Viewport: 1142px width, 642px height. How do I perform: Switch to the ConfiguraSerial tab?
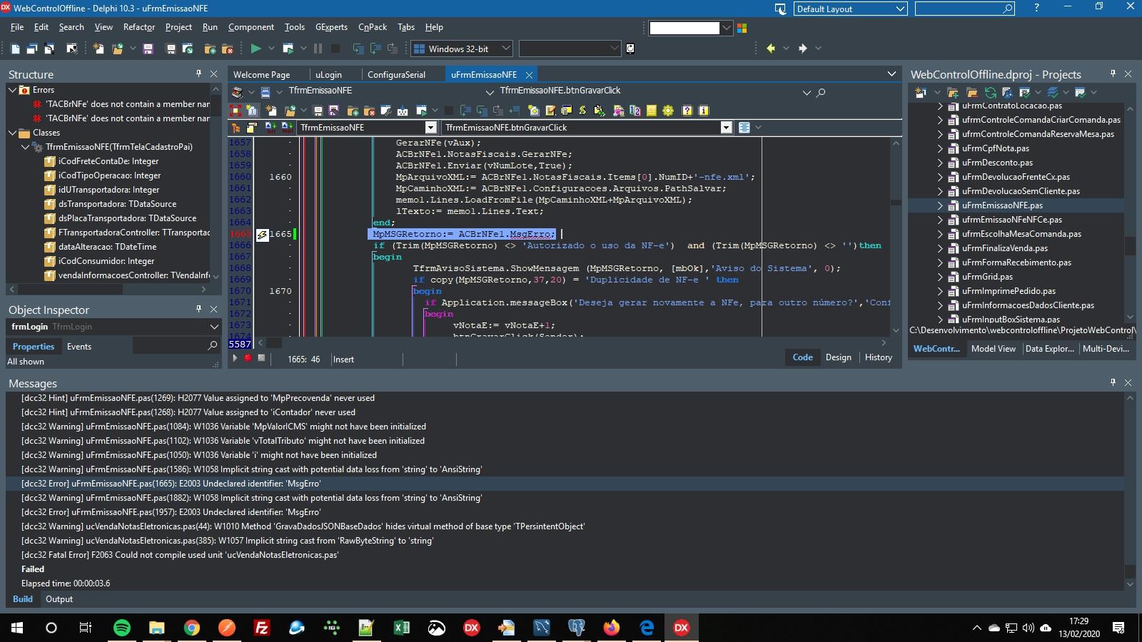point(396,74)
